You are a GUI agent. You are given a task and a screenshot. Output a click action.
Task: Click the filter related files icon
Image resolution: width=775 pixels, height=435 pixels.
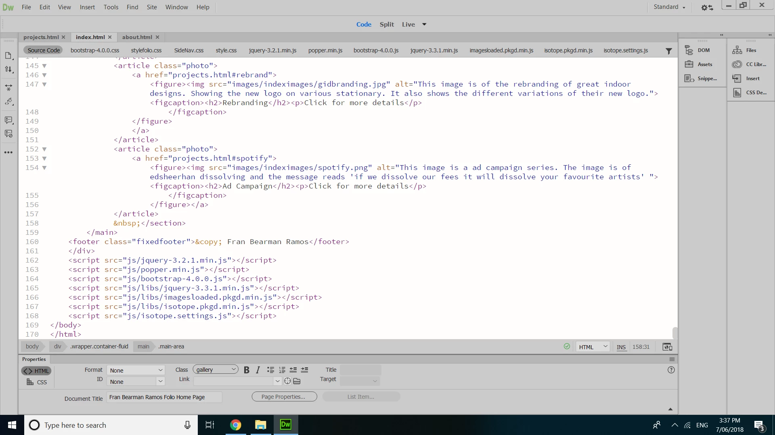(669, 51)
